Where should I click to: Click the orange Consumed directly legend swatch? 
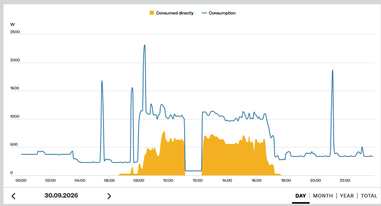151,13
